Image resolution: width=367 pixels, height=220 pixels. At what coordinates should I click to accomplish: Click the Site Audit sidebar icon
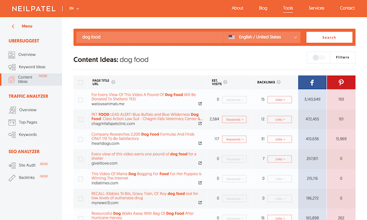13,166
